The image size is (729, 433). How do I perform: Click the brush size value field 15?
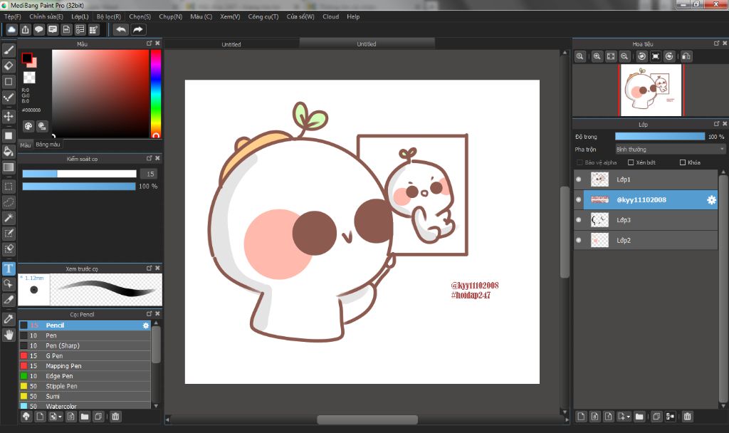click(x=150, y=174)
